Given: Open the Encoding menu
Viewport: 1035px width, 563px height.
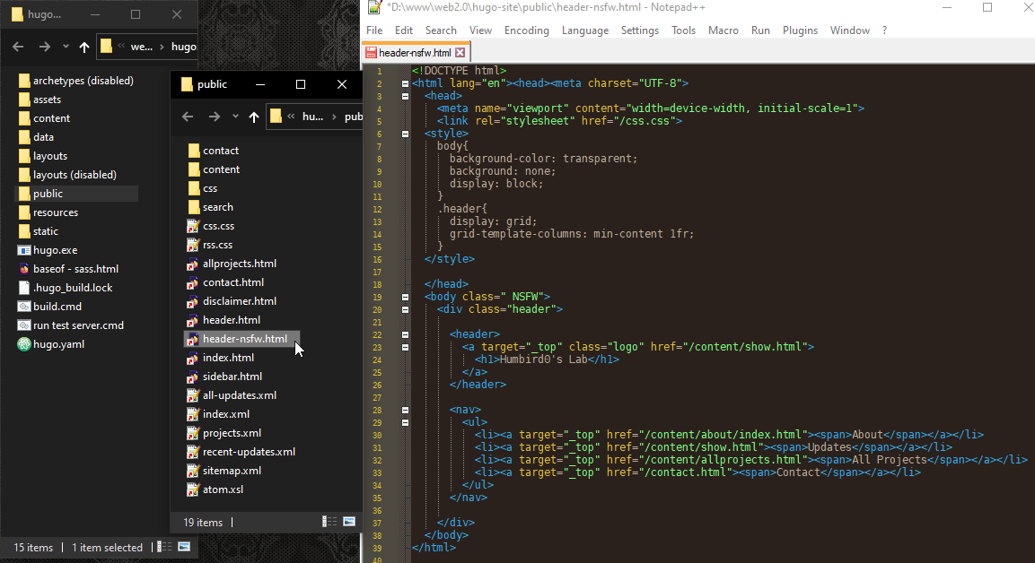Looking at the screenshot, I should point(526,30).
